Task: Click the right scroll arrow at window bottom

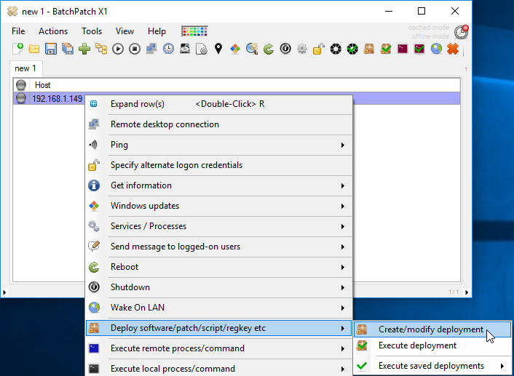Action: [x=467, y=292]
